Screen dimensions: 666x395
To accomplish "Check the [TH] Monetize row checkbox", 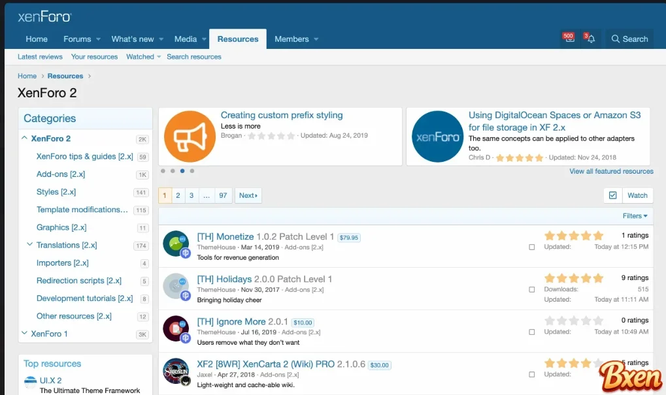I will pos(531,247).
